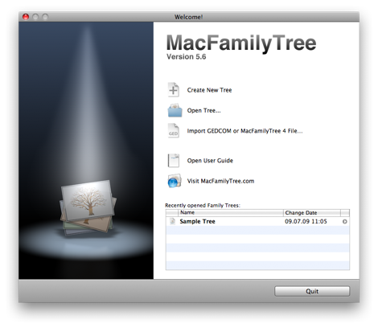Visit MacFamilyTree.com text link

(x=220, y=181)
